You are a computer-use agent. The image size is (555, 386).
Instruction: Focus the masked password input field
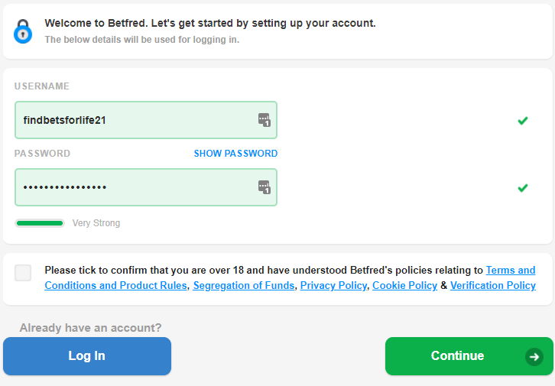[x=146, y=187]
